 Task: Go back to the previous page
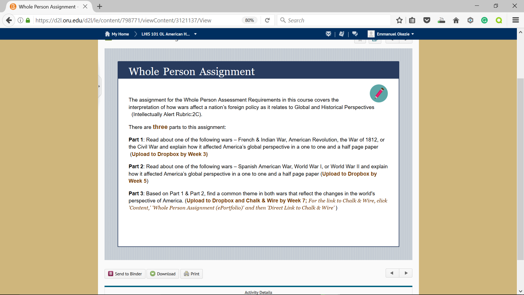pos(9,20)
